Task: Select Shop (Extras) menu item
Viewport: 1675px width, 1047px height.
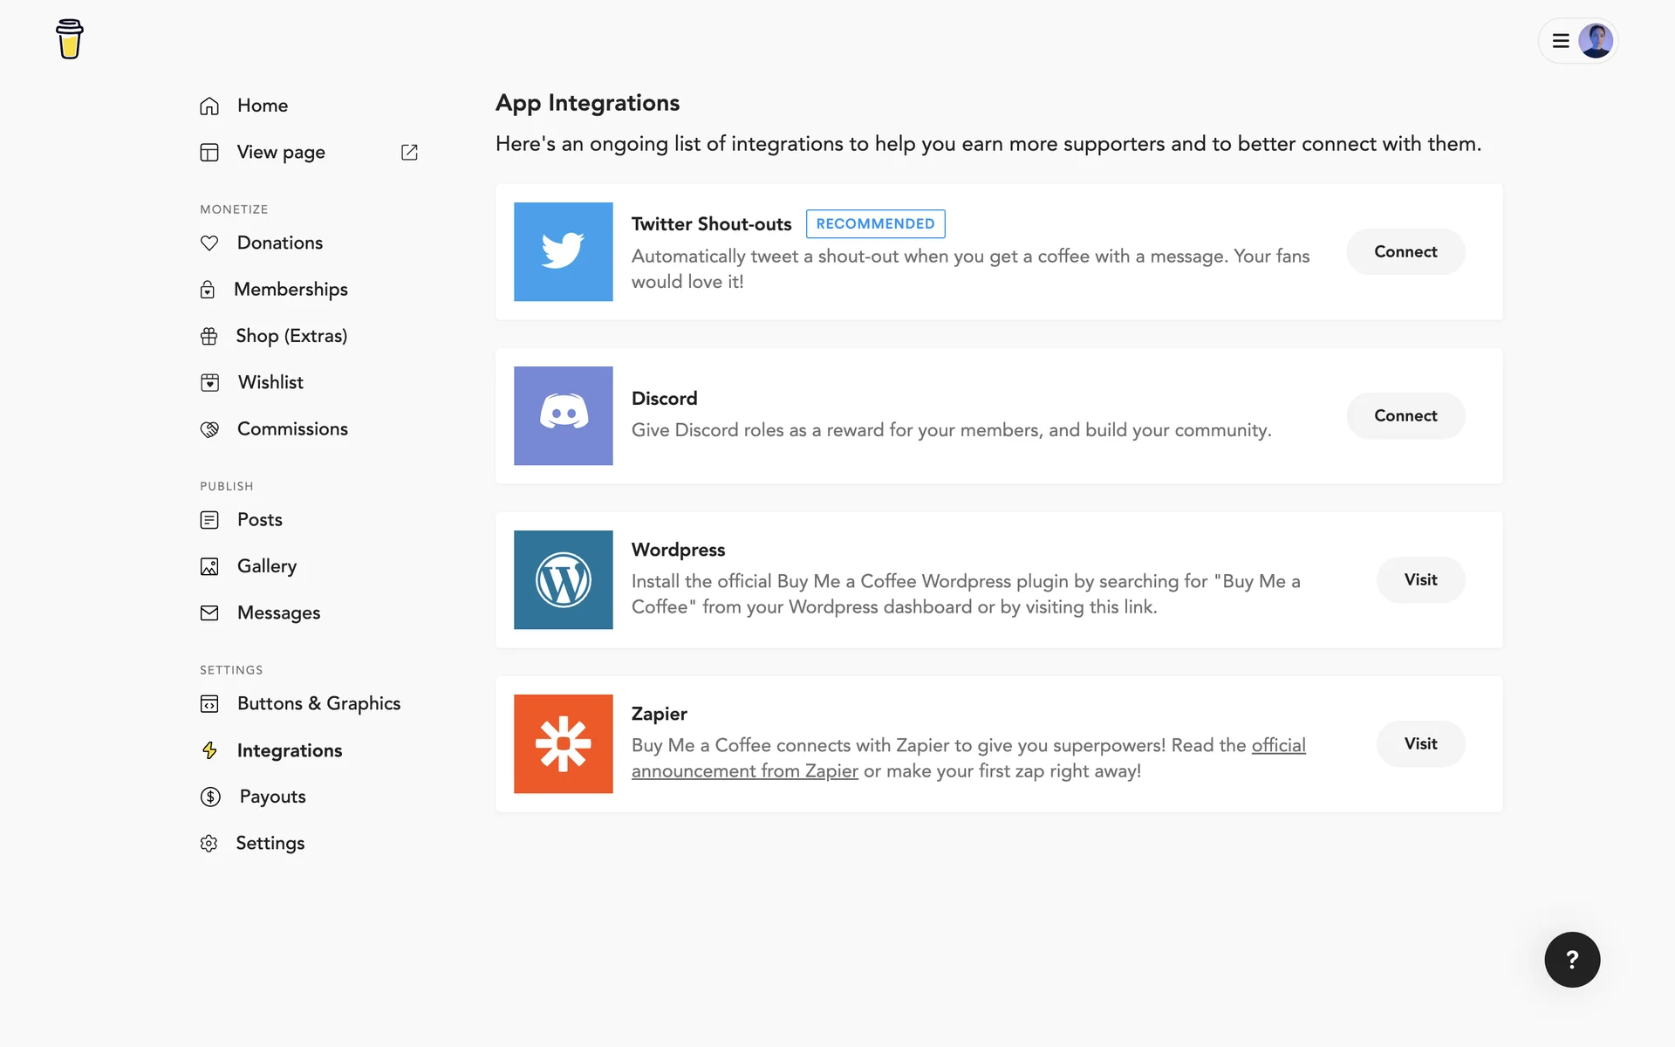Action: click(x=291, y=336)
